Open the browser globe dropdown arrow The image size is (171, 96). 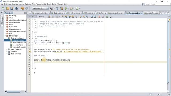click(54, 8)
